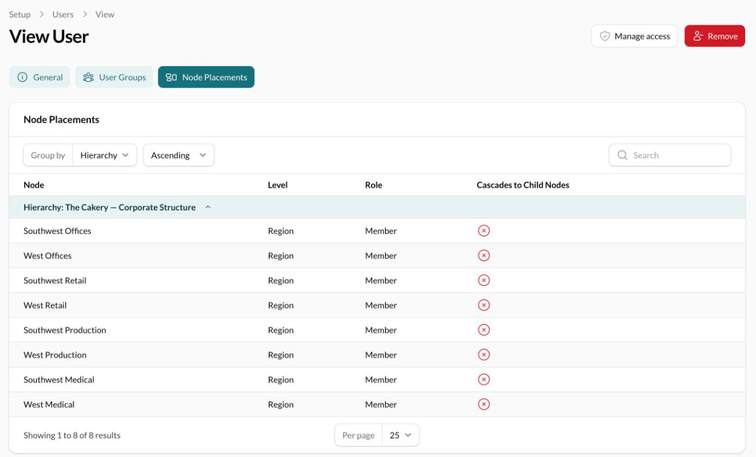This screenshot has height=457, width=756.
Task: Click Member role in Southwest Production row
Action: pos(381,330)
